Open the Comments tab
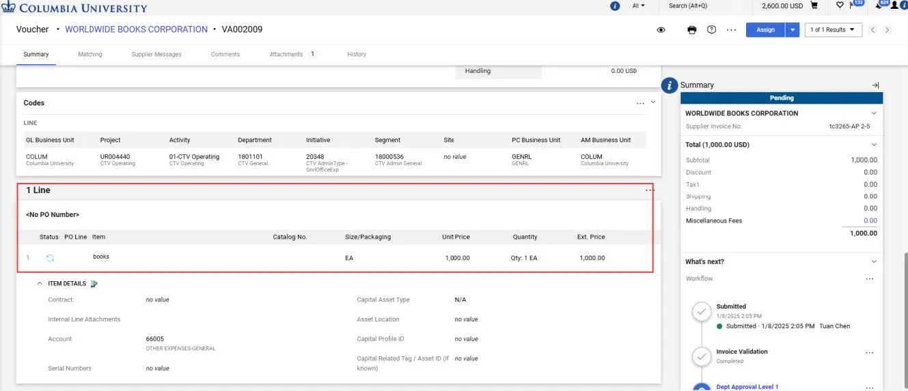908x391 pixels. click(225, 55)
